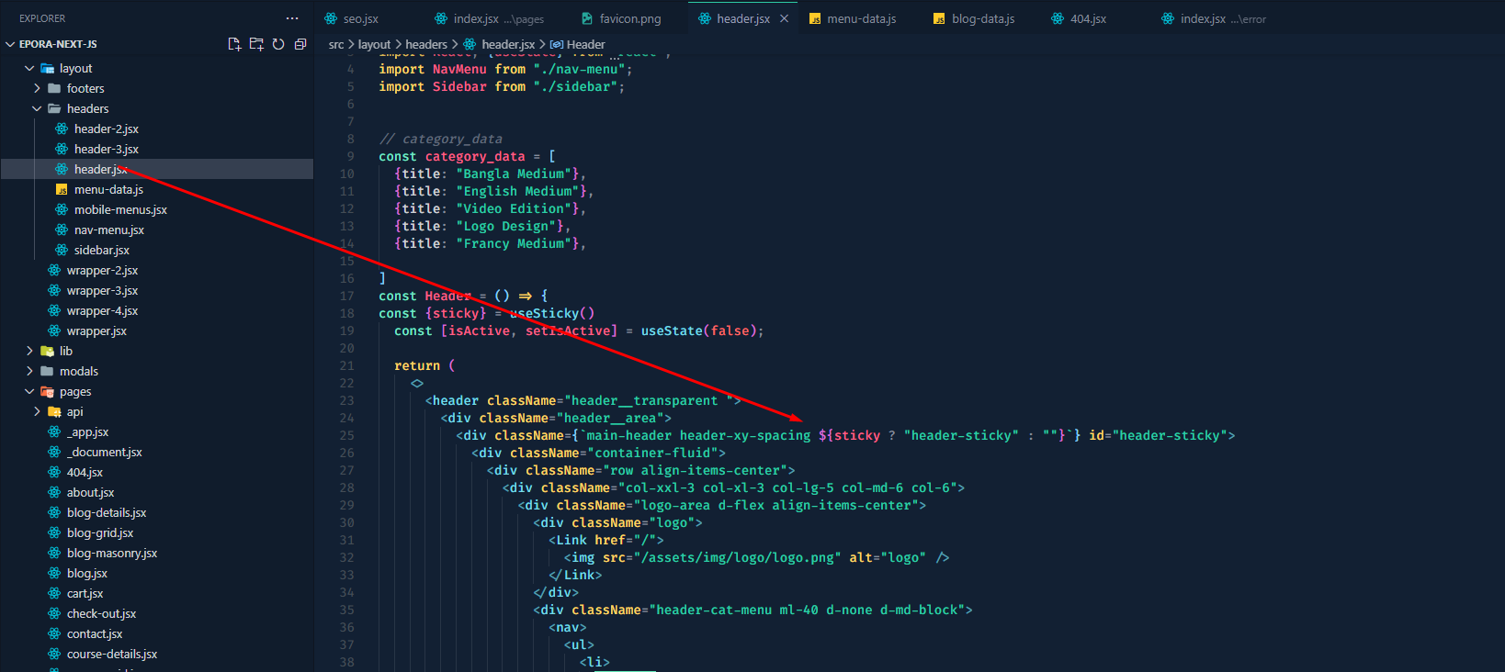Close the header.jsx editor tab

(x=784, y=18)
